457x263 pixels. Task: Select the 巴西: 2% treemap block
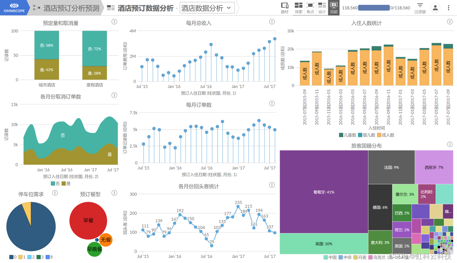coord(402,213)
